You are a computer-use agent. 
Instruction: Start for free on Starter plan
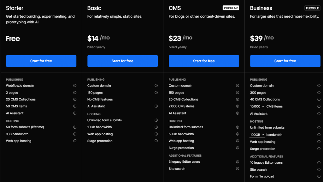point(41,61)
